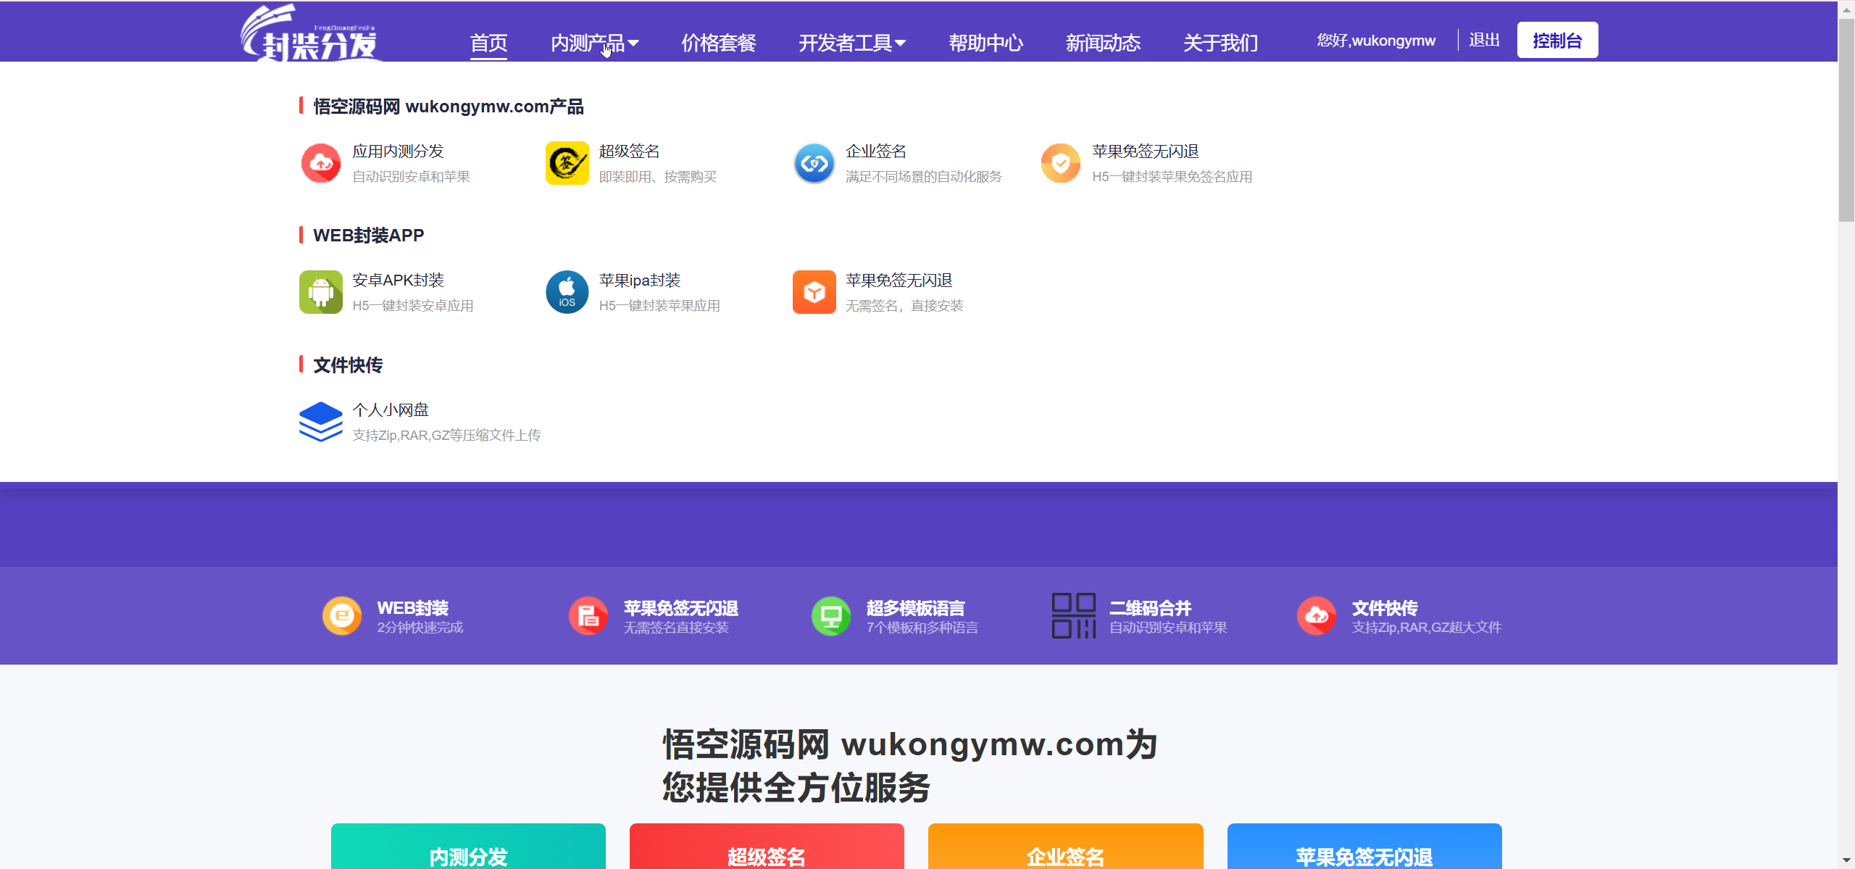Click the orange box icon under WEB封装APP
1855x869 pixels.
[x=814, y=292]
